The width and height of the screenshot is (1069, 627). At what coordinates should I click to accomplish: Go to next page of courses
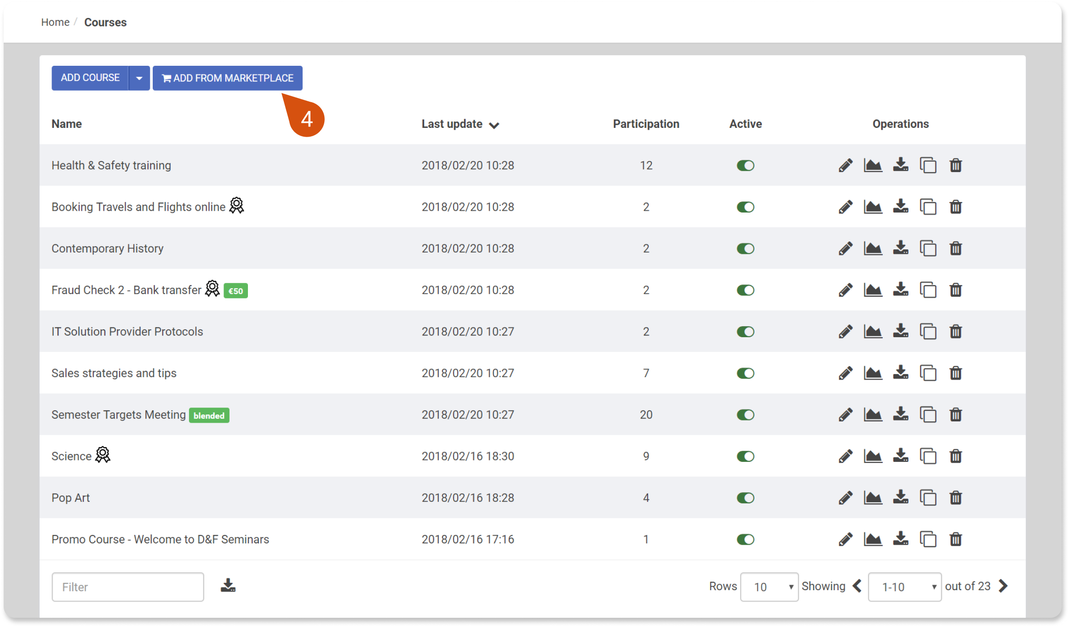(1003, 586)
